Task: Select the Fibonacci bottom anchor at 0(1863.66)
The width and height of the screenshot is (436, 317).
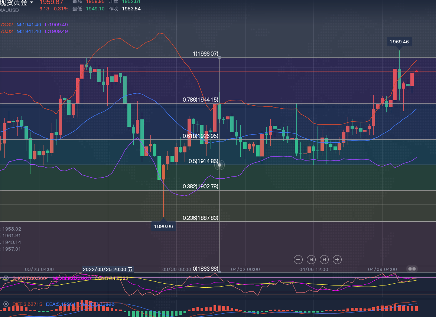Action: (219, 272)
